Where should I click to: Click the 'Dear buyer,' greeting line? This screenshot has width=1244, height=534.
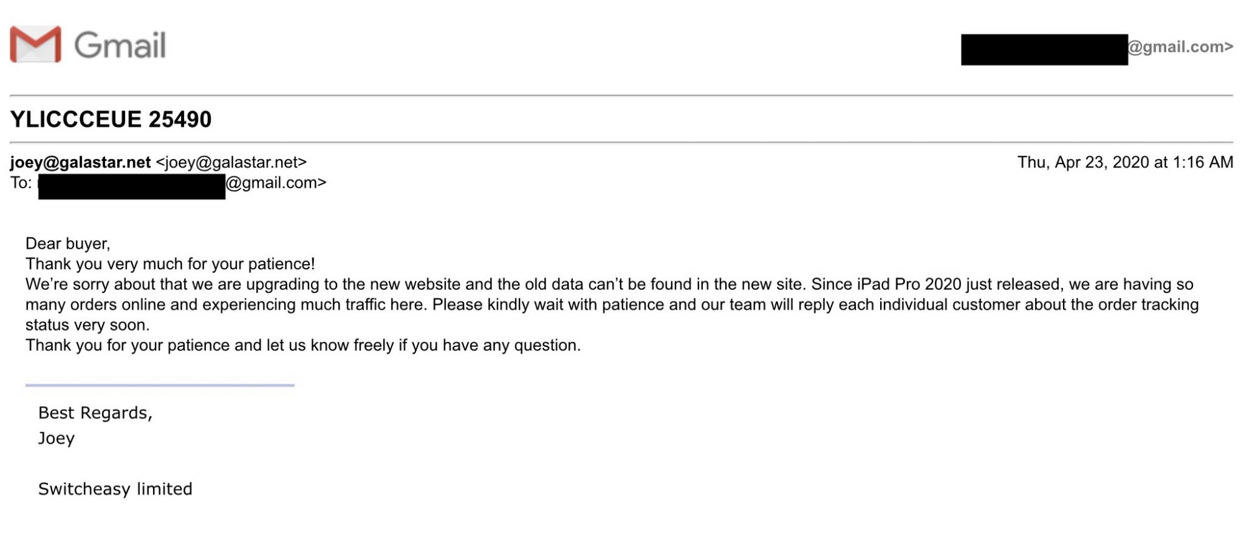coord(68,244)
